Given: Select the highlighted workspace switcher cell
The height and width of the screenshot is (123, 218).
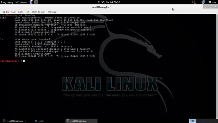Looking at the screenshot, I should (x=193, y=121).
